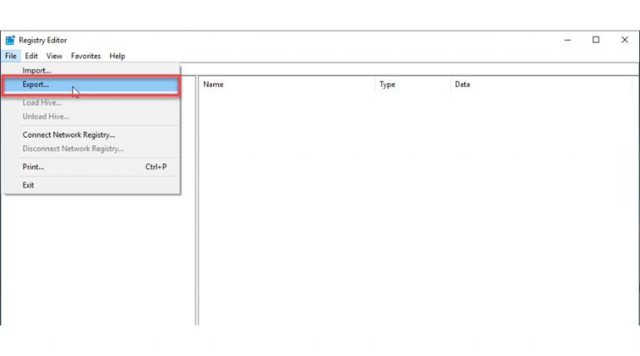Open the File menu

(x=11, y=56)
